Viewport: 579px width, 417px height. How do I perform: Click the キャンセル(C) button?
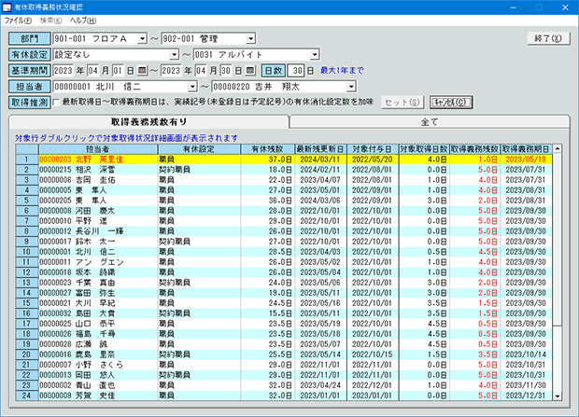[451, 103]
